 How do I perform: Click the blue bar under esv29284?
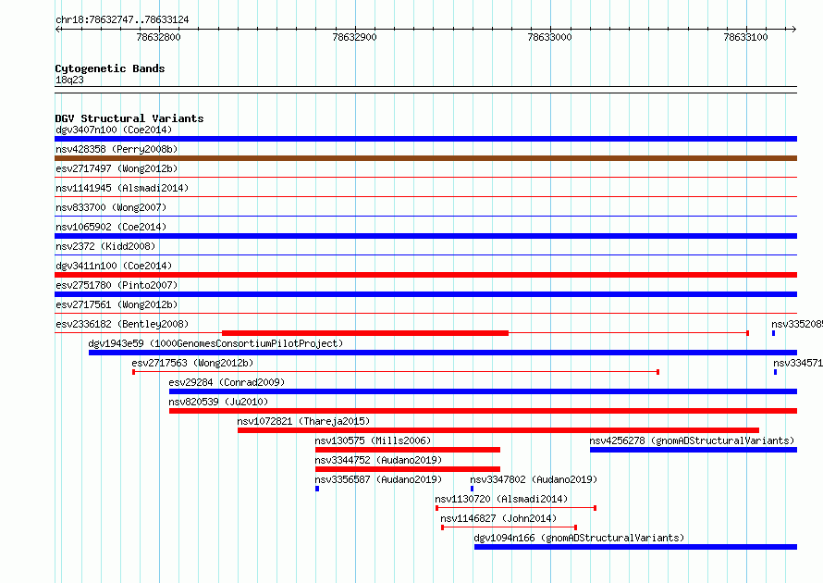coord(483,391)
